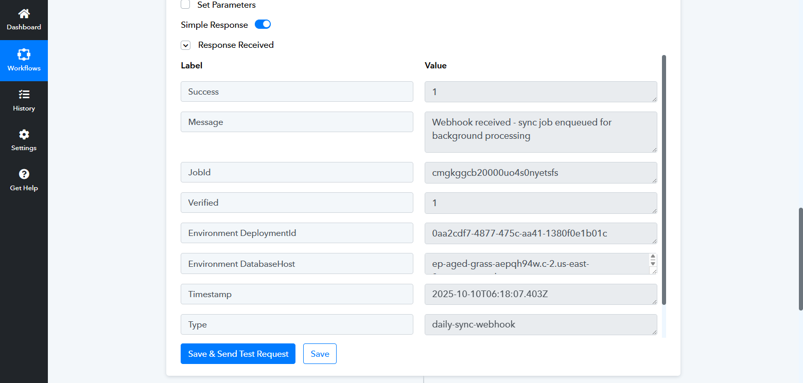
Task: Click the response list vertical scrollbar
Action: tap(664, 180)
